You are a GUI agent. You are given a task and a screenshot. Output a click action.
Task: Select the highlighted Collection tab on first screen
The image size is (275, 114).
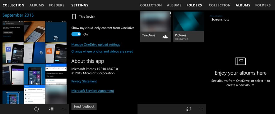click(13, 5)
